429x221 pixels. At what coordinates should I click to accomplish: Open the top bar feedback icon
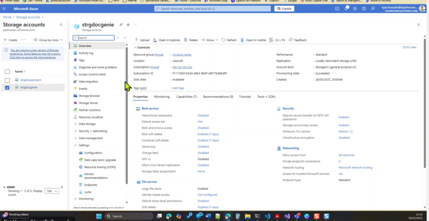pos(372,9)
